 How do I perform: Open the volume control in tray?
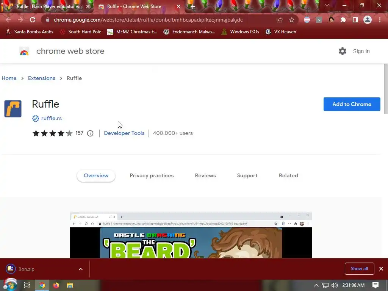click(335, 285)
